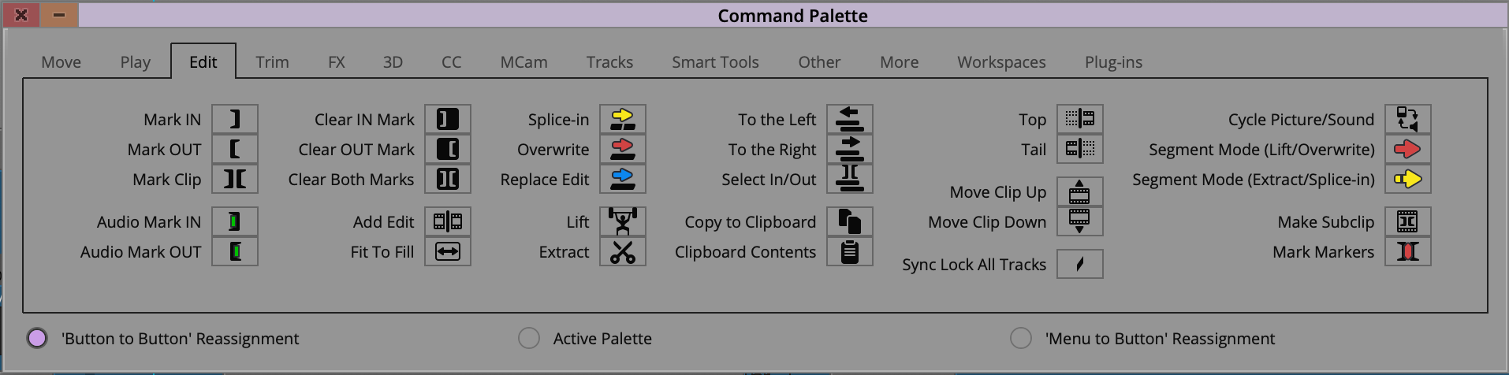The image size is (1509, 375).
Task: Enable 'Menu to Button' Reassignment radio
Action: [x=1021, y=338]
